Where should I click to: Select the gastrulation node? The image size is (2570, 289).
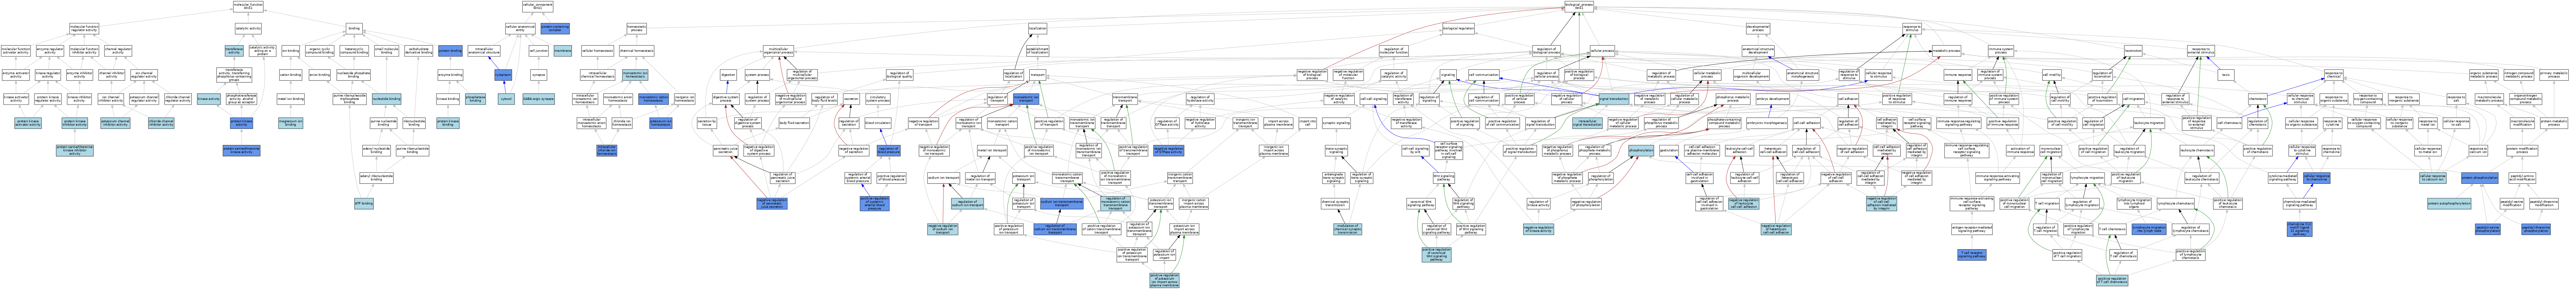pyautogui.click(x=1669, y=150)
